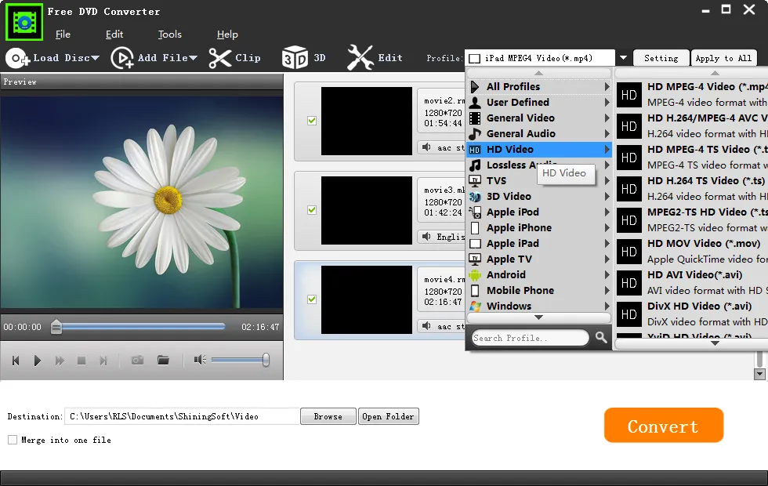Image resolution: width=768 pixels, height=486 pixels.
Task: Open snapshot folder icon in player
Action: point(163,360)
